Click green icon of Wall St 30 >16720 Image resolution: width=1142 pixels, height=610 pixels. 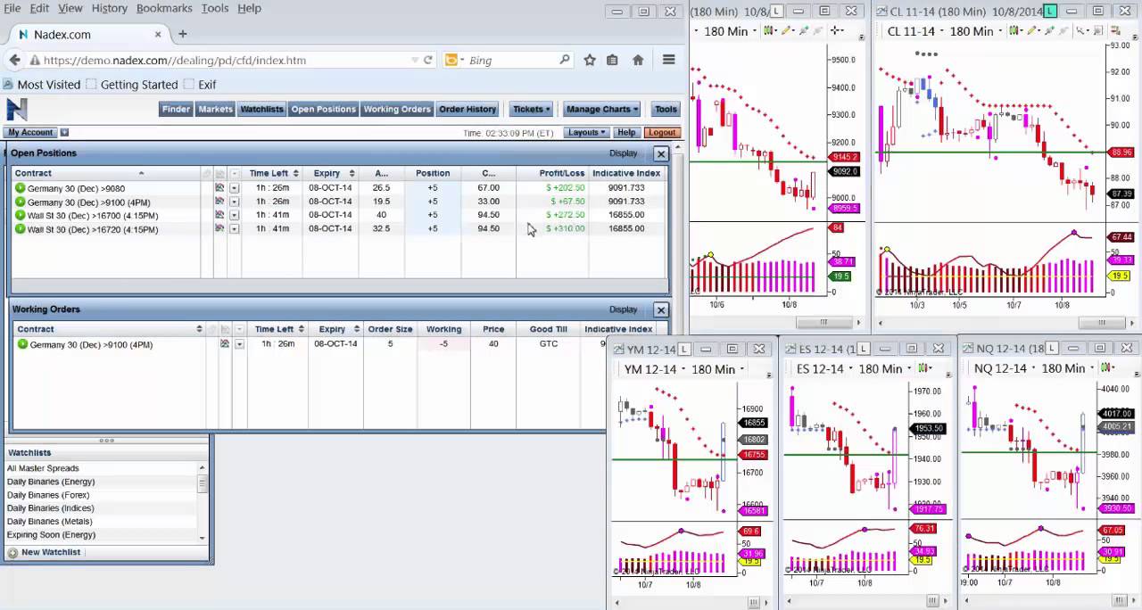[x=20, y=229]
